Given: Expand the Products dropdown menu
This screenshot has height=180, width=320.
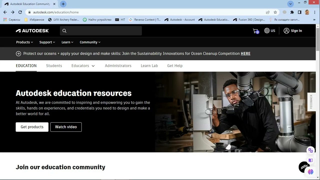Looking at the screenshot, I should (24, 42).
